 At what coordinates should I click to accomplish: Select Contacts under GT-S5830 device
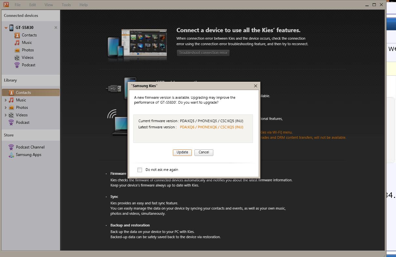29,35
